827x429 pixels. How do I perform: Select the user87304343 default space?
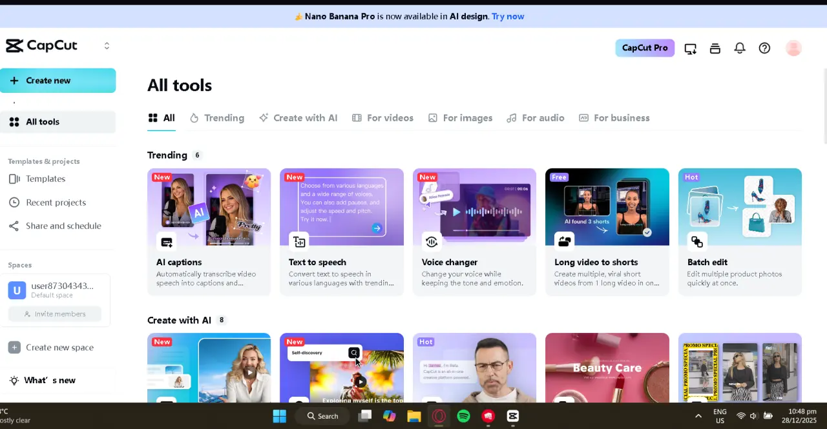[55, 290]
